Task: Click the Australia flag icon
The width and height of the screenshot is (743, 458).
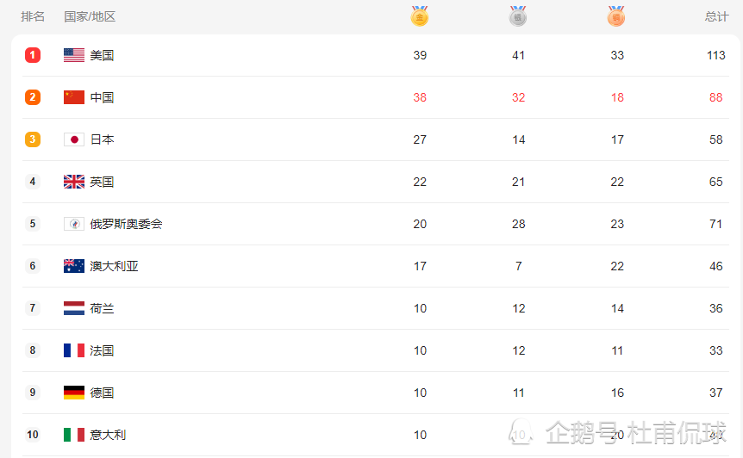Action: (x=74, y=266)
